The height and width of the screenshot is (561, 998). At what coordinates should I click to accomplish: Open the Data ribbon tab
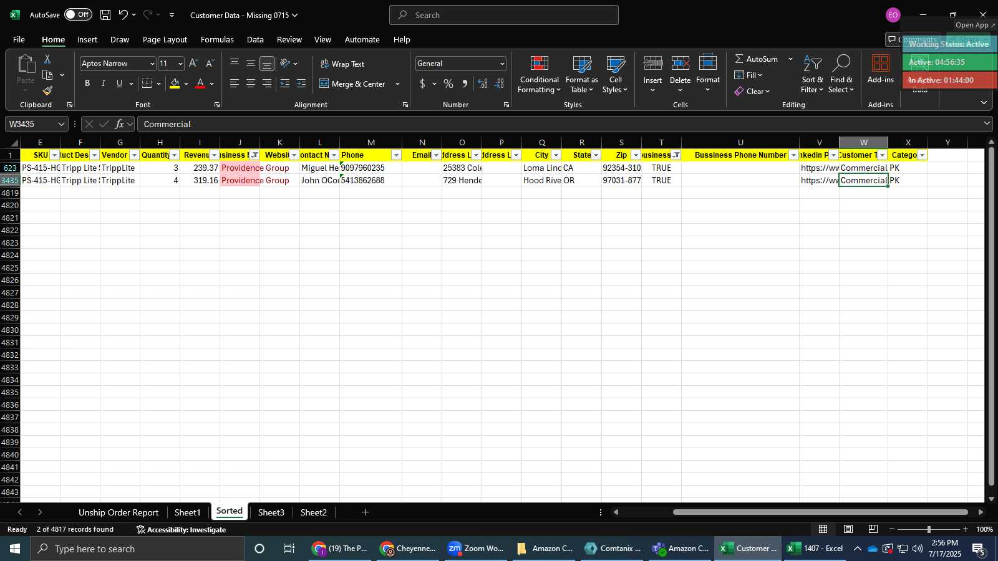point(255,39)
